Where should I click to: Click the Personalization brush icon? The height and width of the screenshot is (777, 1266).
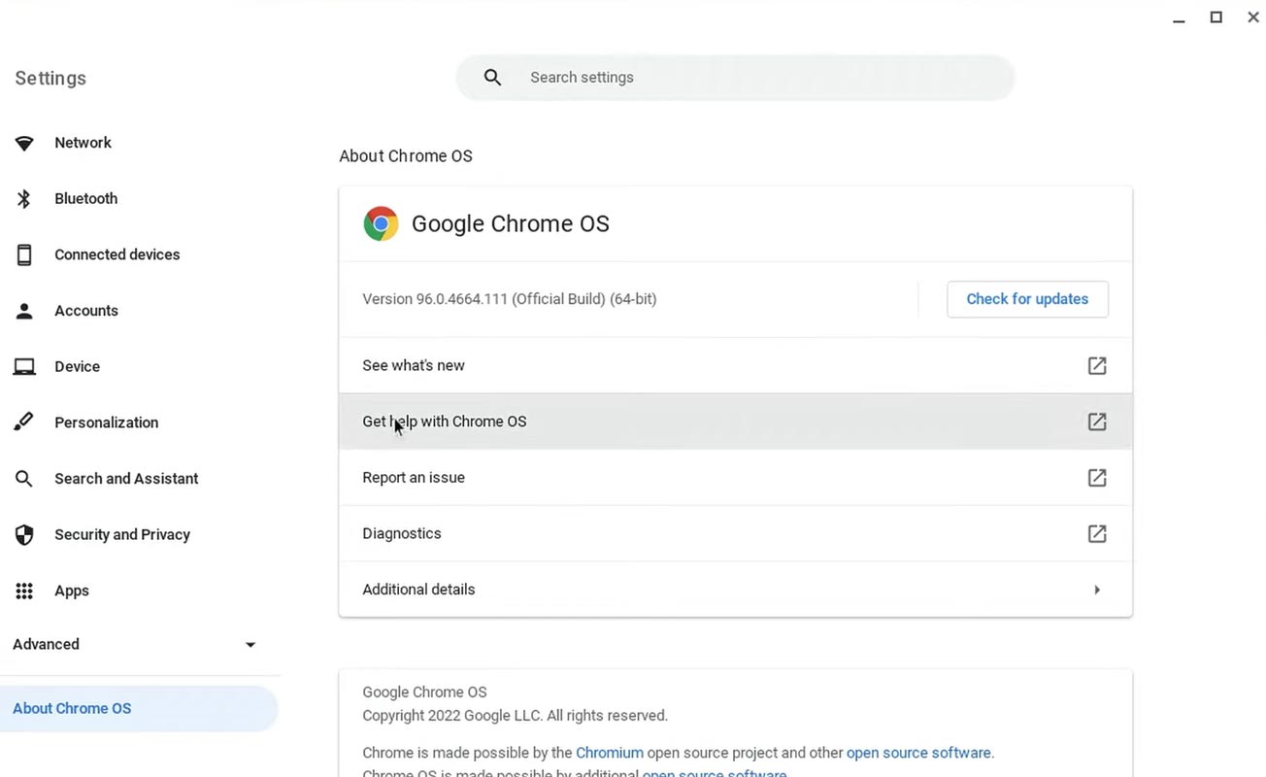tap(24, 422)
